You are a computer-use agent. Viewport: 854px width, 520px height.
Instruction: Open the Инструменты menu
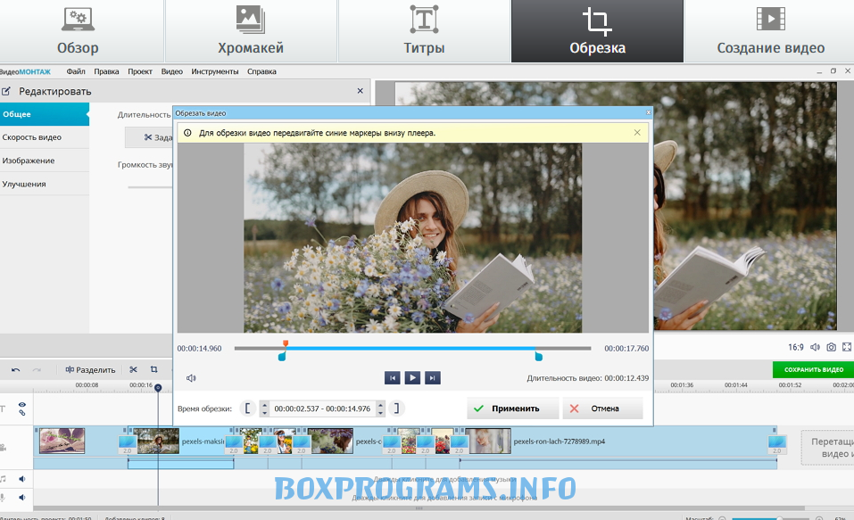pyautogui.click(x=214, y=71)
